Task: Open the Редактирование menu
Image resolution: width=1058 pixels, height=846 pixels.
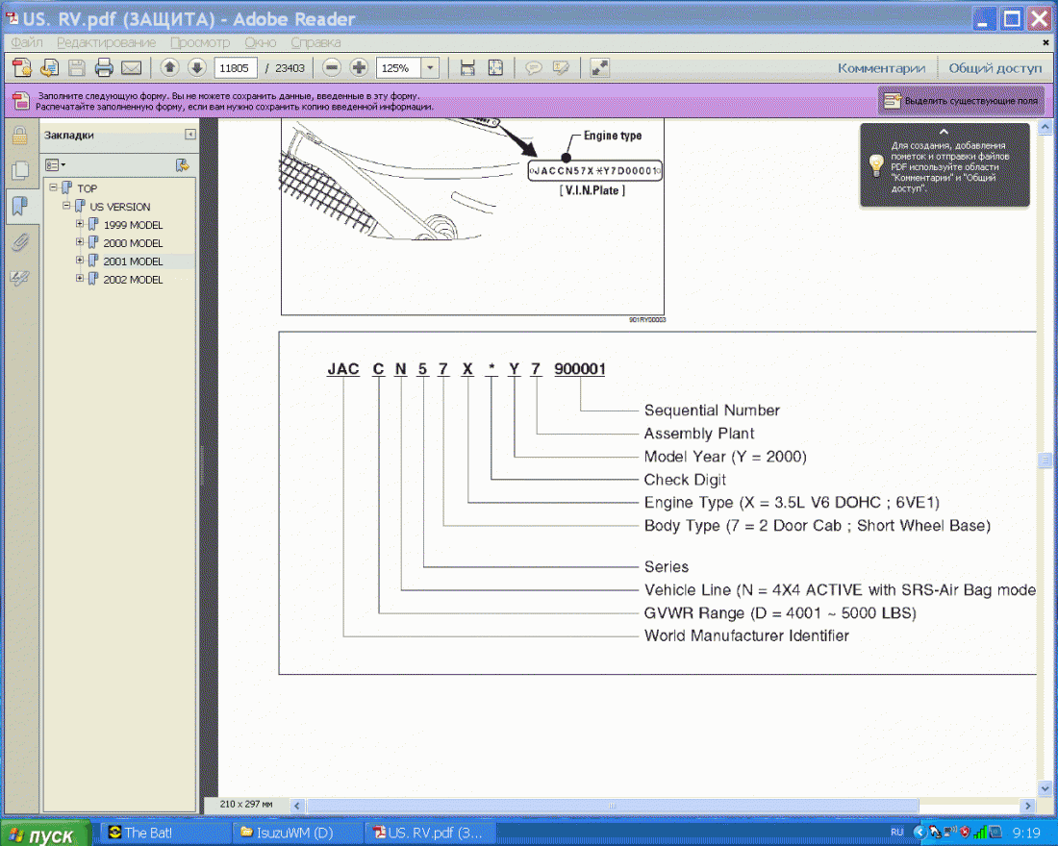Action: [x=106, y=42]
